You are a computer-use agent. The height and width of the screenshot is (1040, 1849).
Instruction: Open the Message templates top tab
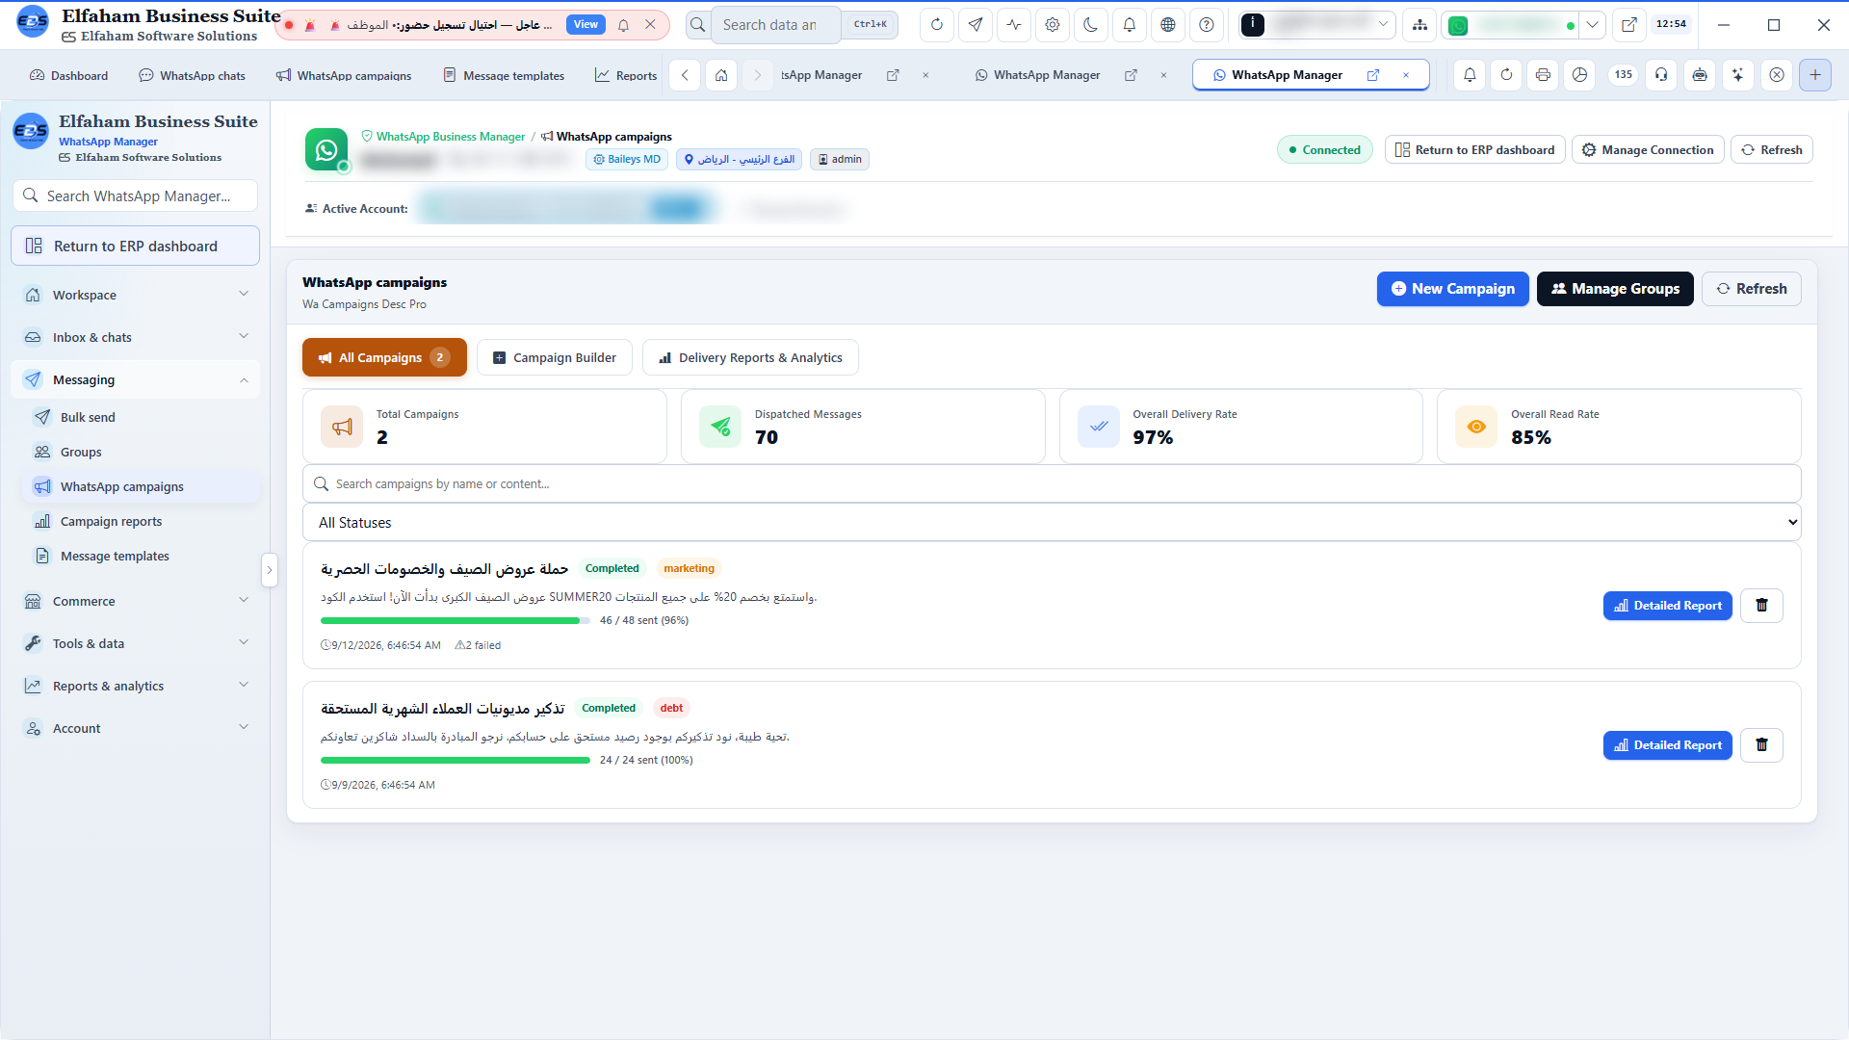[504, 75]
